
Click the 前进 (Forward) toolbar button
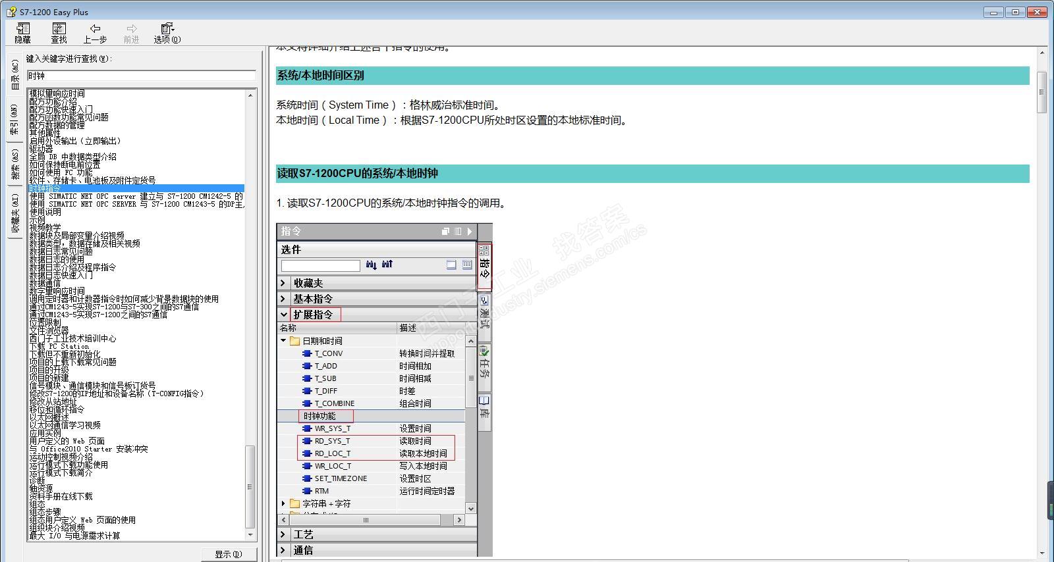(132, 33)
